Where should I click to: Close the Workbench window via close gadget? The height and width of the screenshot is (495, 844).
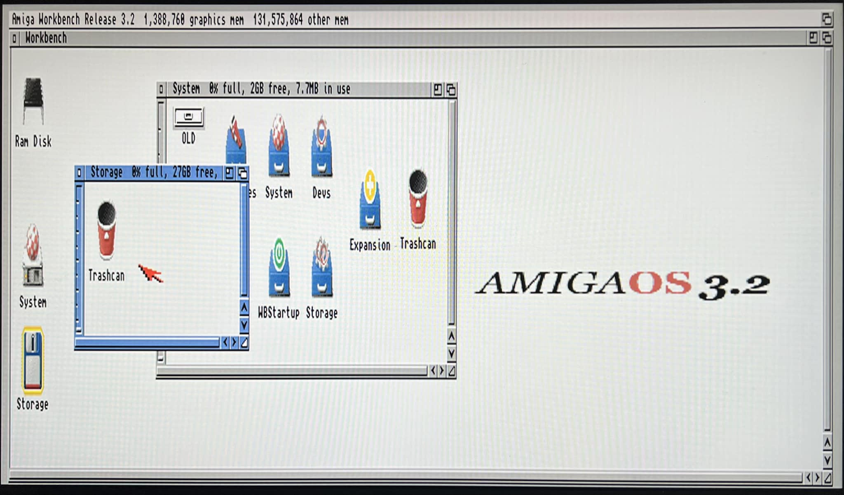[x=14, y=38]
